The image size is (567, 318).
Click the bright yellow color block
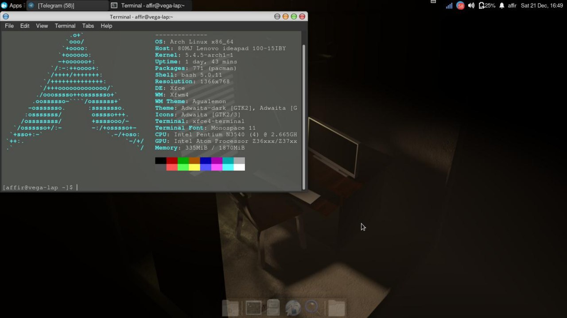[x=194, y=167]
